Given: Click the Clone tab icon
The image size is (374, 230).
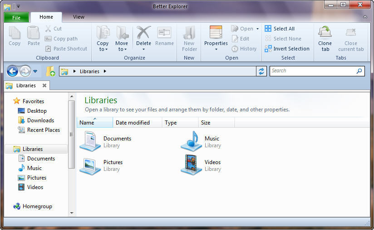Looking at the screenshot, I should [325, 33].
